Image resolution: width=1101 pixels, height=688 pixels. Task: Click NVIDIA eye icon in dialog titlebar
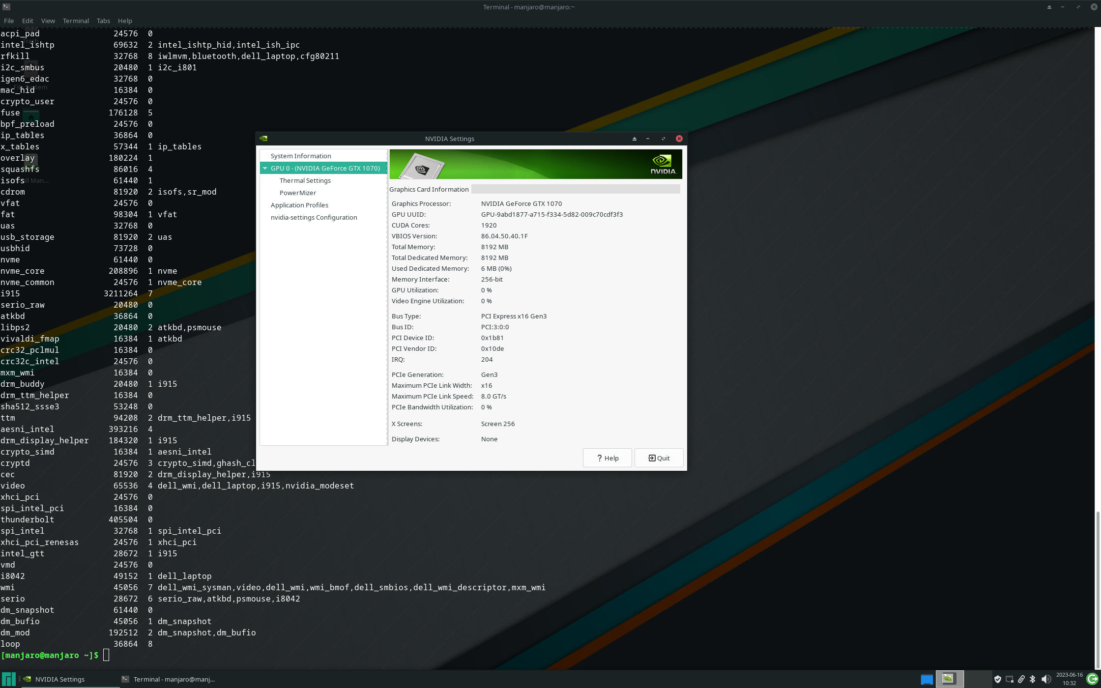263,139
